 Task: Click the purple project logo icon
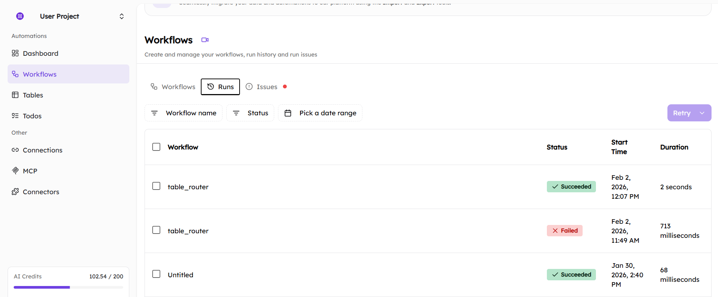pos(20,16)
